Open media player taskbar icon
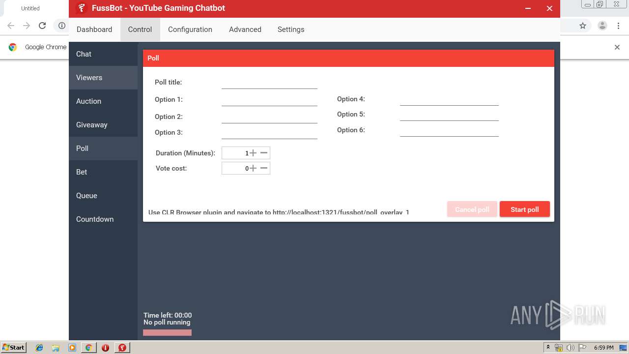The height and width of the screenshot is (354, 629). click(x=72, y=348)
